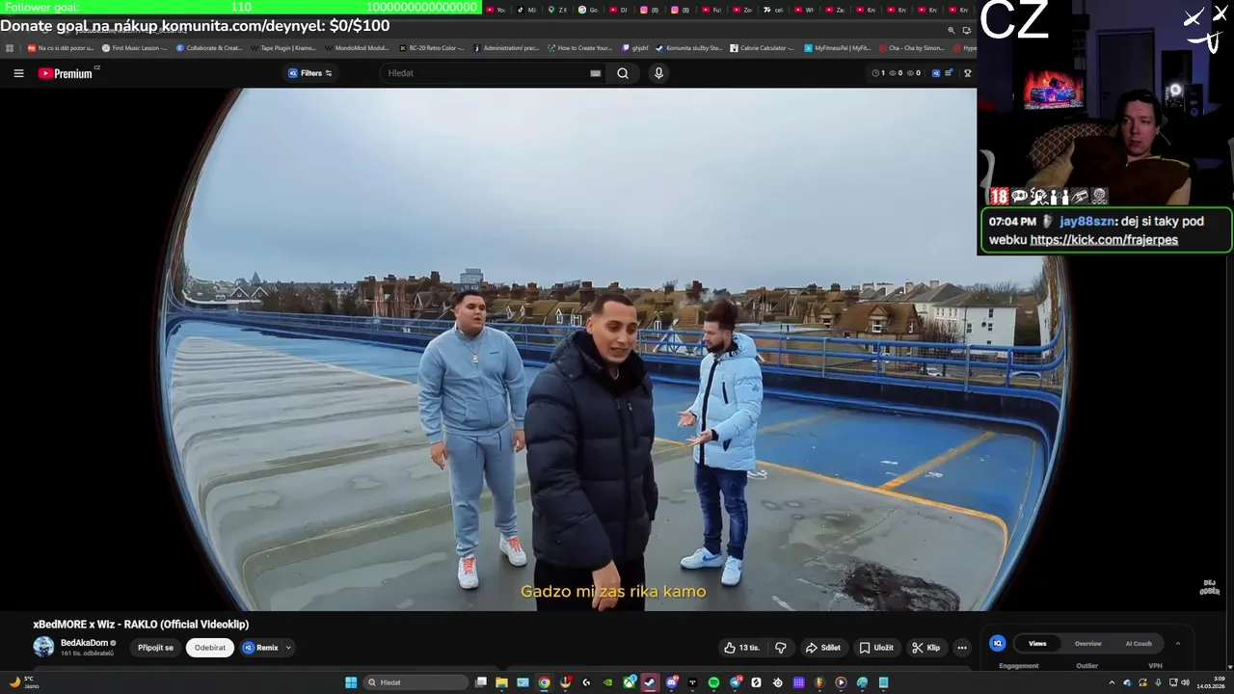Open the Filters extension button
Screen dimensions: 1234x694
coord(310,73)
